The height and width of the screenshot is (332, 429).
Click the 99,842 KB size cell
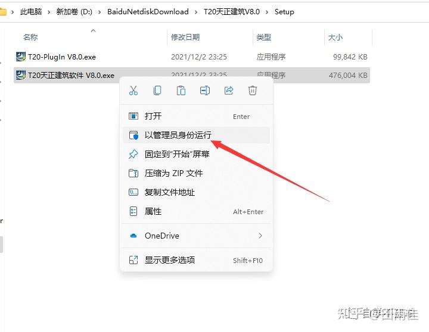tap(350, 57)
